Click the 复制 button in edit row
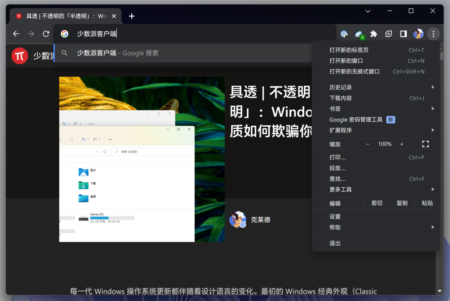 coord(402,203)
